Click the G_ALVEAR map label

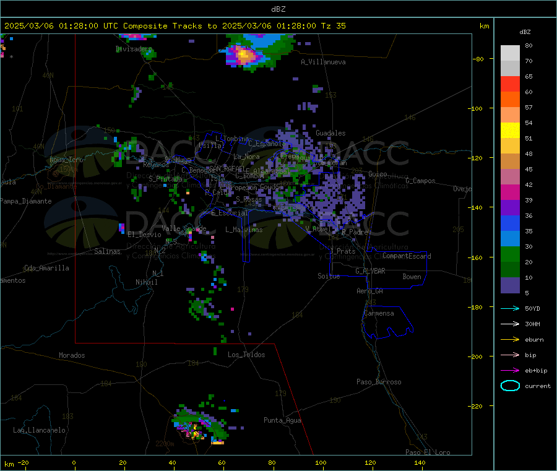[371, 271]
